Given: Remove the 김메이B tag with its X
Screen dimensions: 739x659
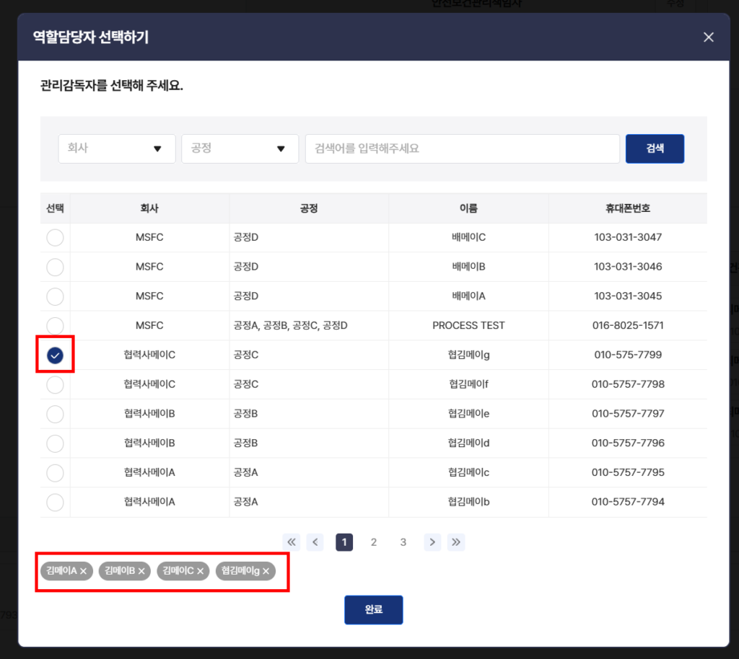Looking at the screenshot, I should pos(141,571).
